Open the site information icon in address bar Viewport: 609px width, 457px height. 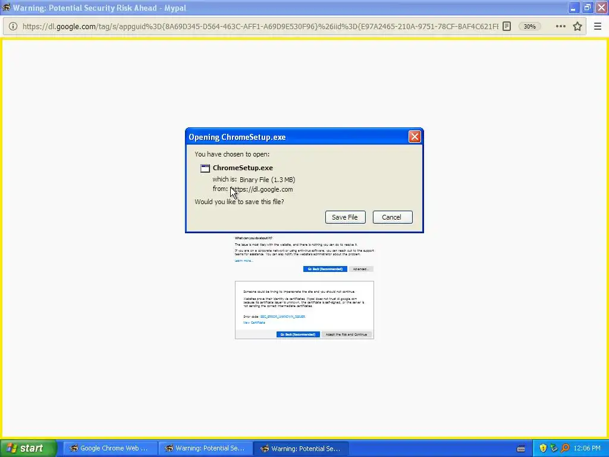point(13,26)
